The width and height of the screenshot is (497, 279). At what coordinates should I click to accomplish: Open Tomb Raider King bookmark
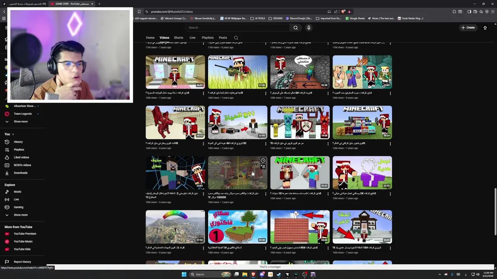410,18
